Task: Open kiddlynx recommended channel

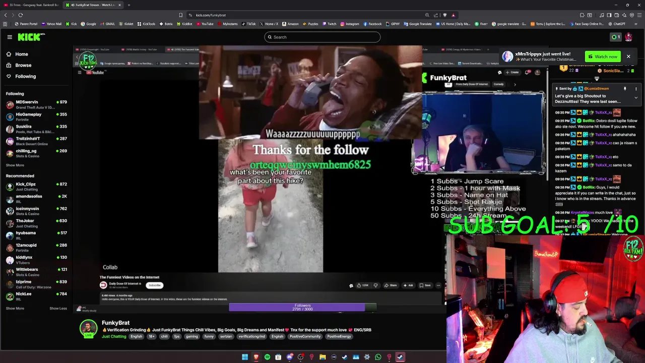Action: tap(36, 260)
